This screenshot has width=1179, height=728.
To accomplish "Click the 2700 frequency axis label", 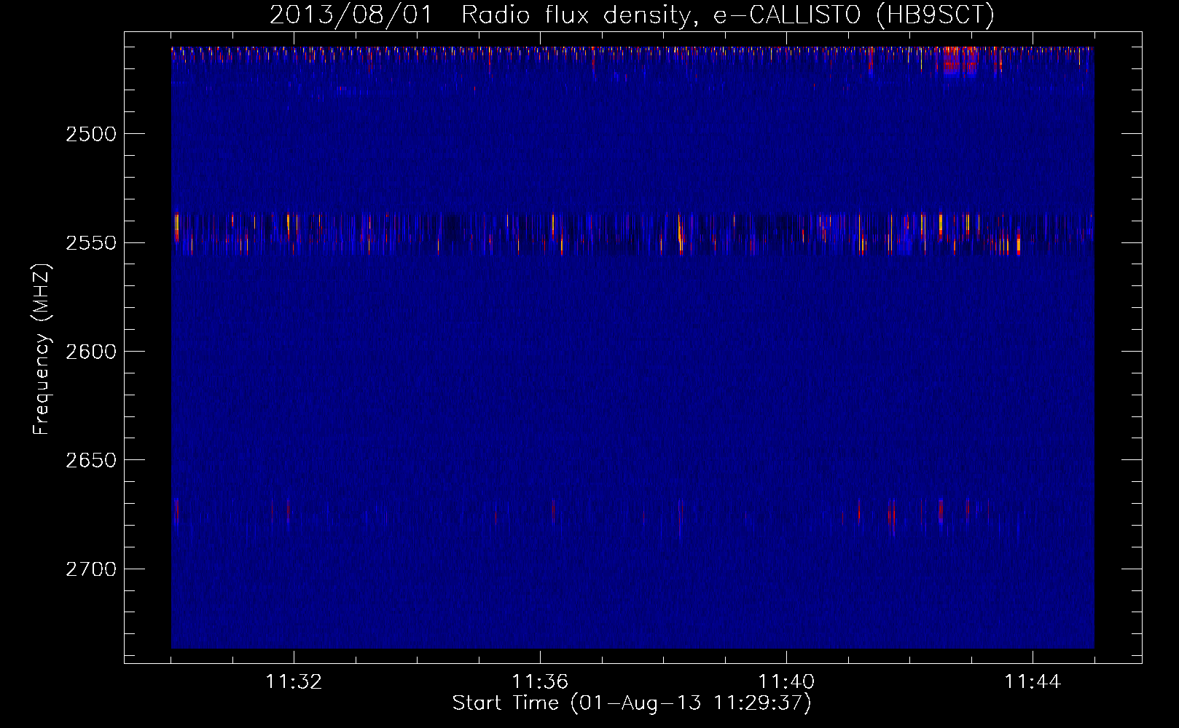I will point(91,569).
